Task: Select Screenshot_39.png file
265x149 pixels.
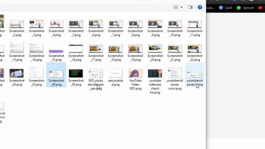Action: click(76, 77)
